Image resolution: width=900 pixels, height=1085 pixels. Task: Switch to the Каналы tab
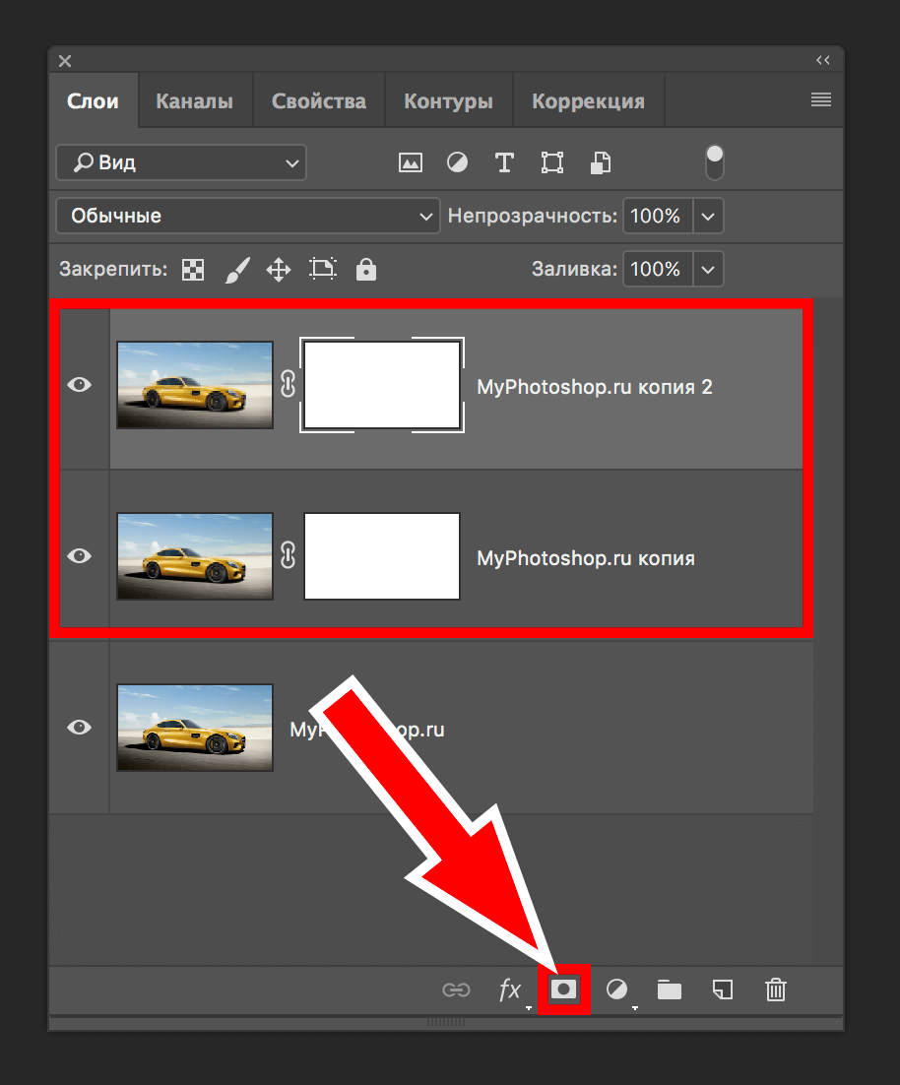(194, 101)
